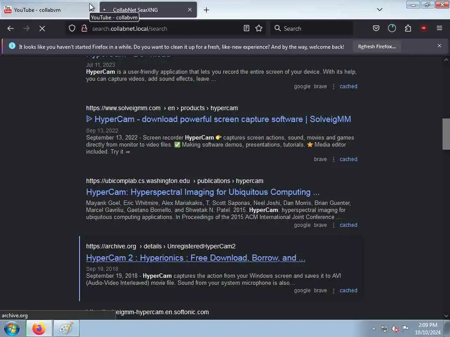Close the CollabNet SearXNG tab
Viewport: 450px width, 337px height.
(190, 10)
